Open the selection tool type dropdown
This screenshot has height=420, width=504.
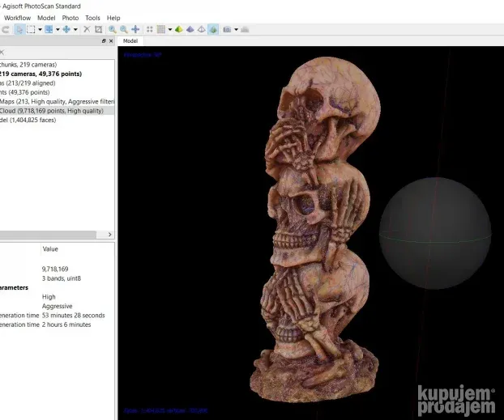coord(40,30)
